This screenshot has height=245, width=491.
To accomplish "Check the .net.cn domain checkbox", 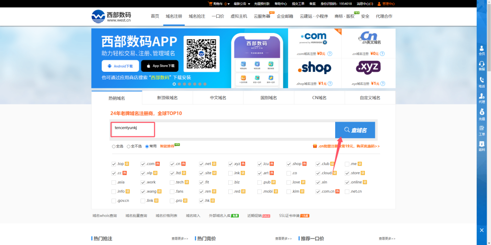I will click(347, 191).
